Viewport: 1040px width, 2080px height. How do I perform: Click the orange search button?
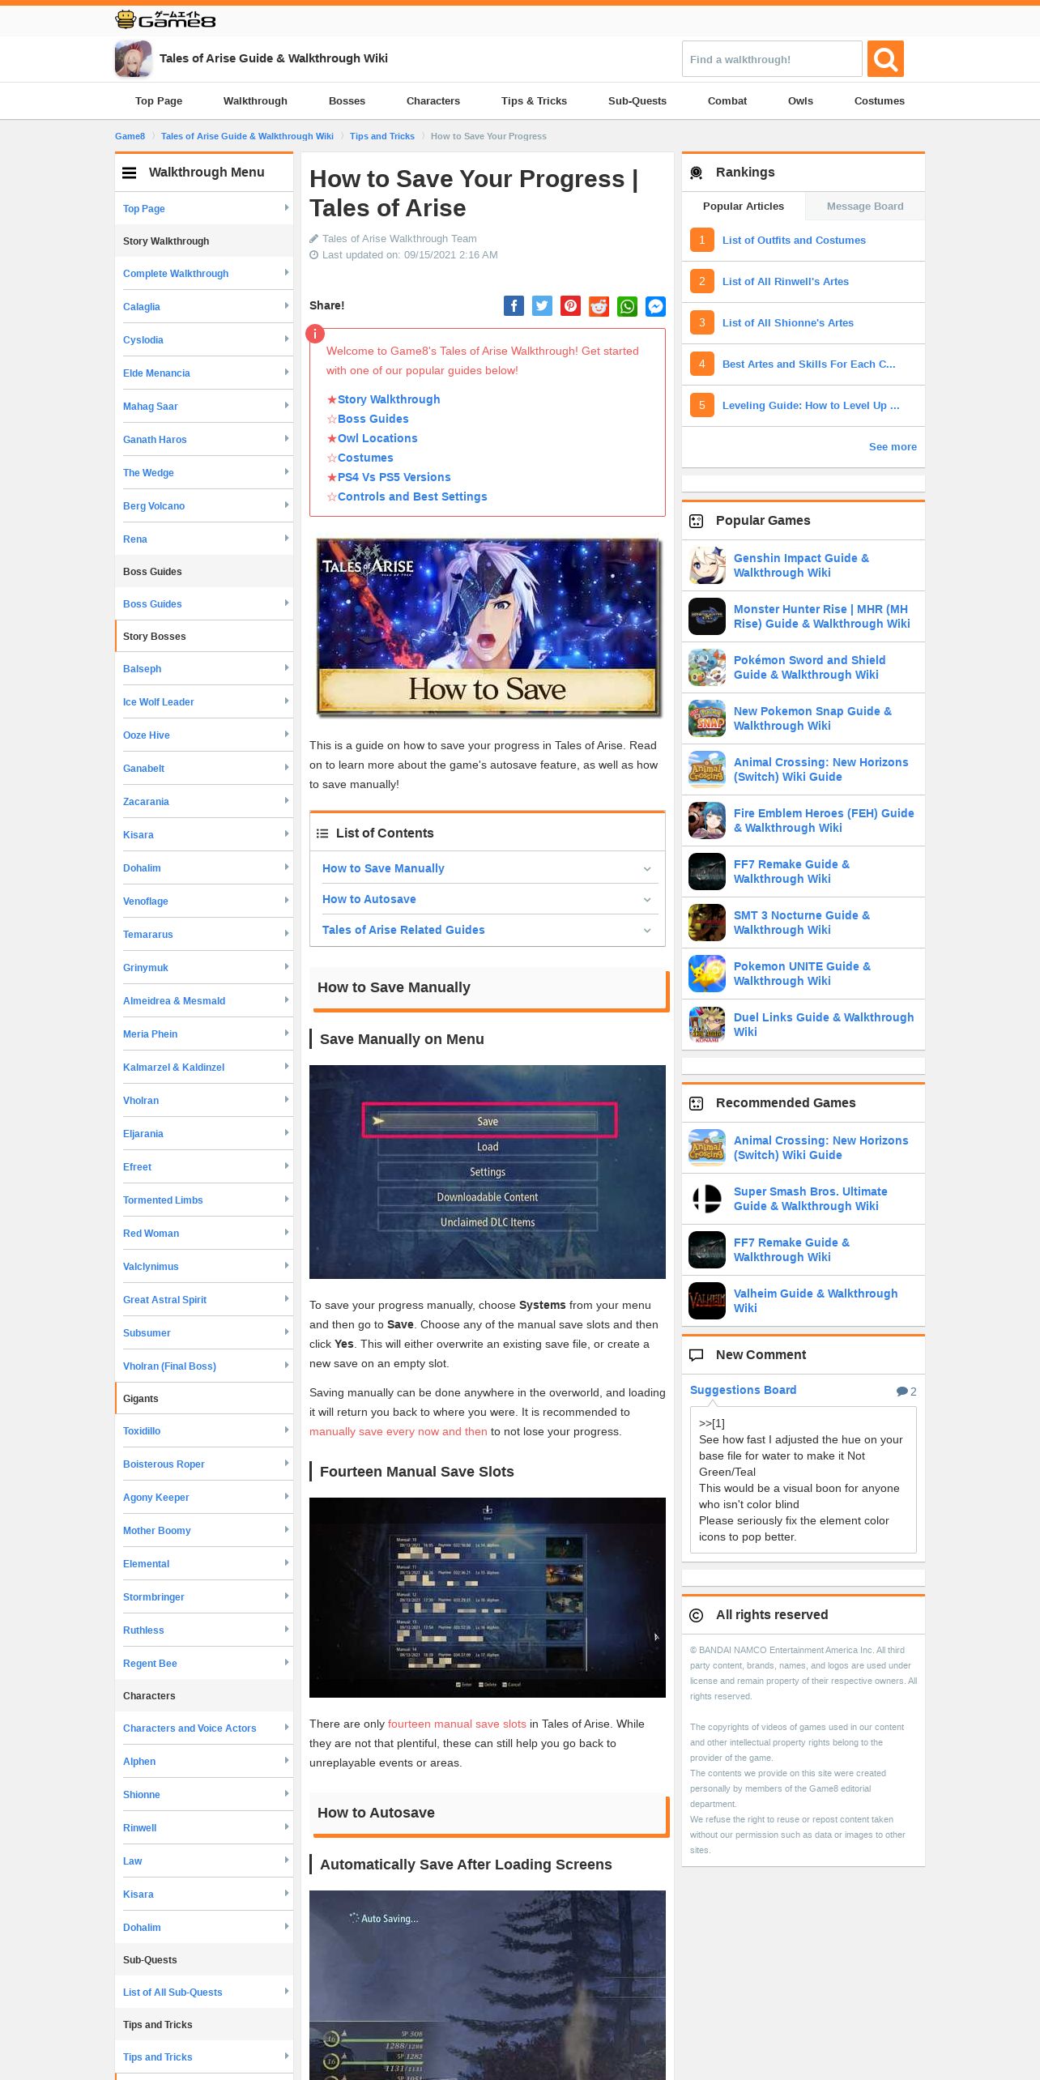[885, 59]
